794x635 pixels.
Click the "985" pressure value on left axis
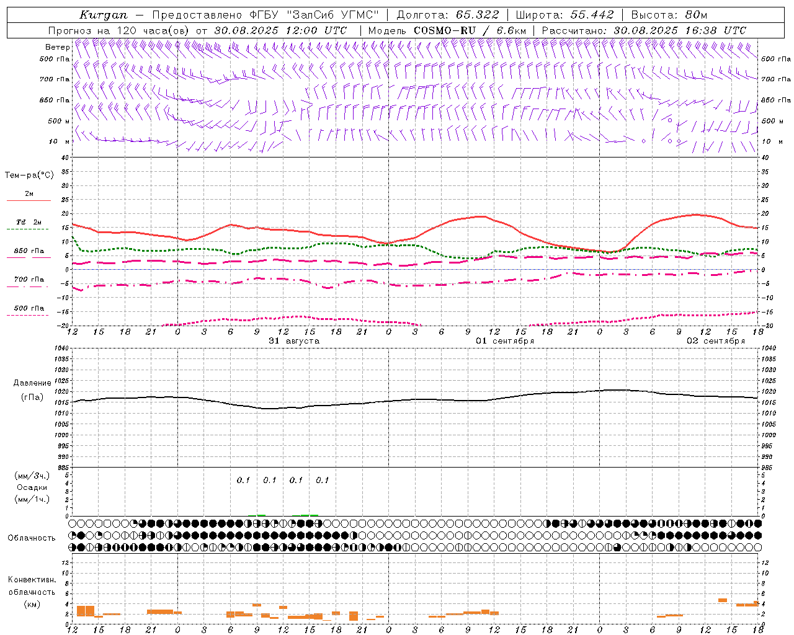pos(62,468)
